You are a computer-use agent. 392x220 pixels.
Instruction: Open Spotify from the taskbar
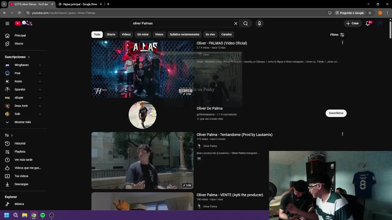point(43,215)
